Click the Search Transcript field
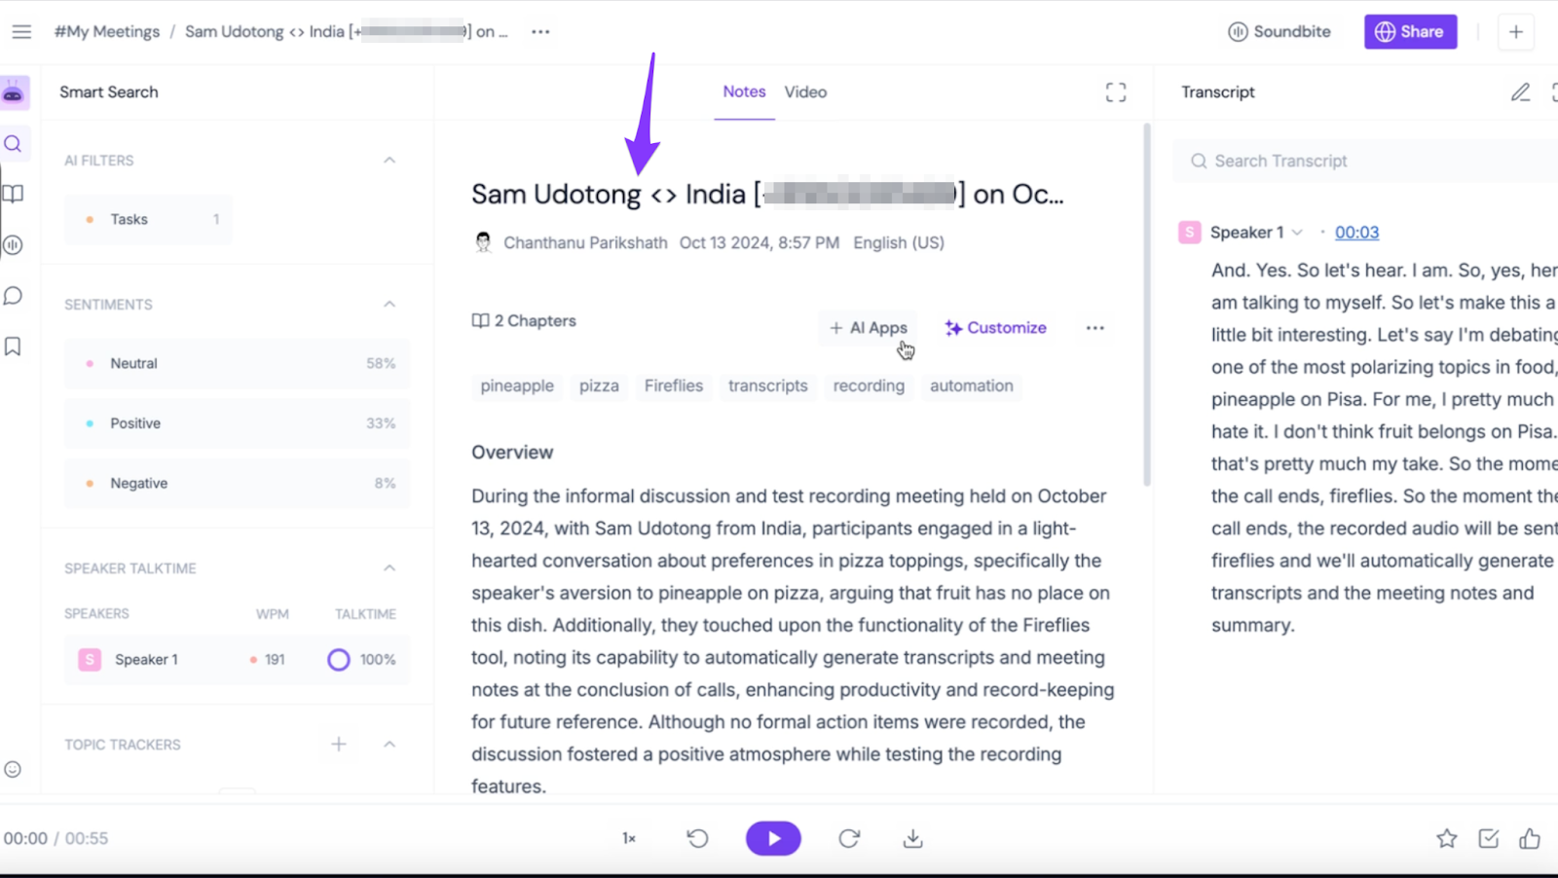 1363,162
